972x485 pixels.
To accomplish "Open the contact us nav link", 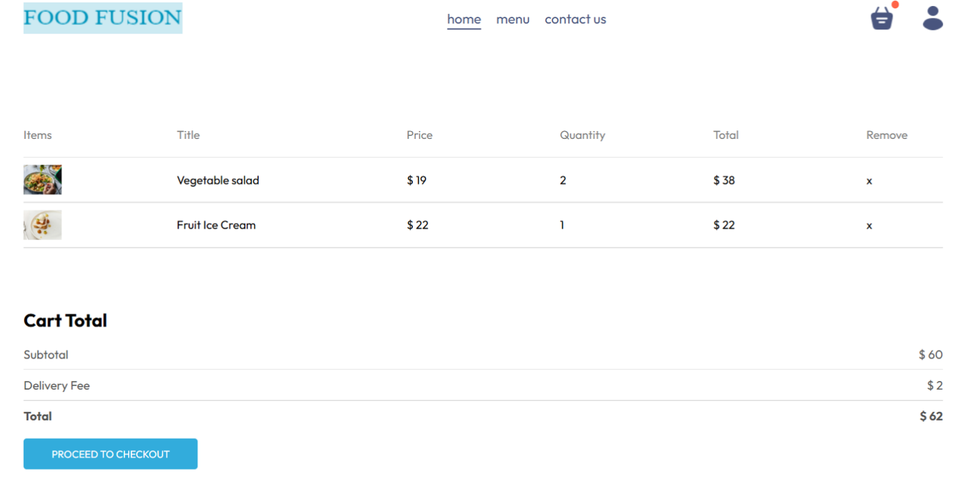I will (x=575, y=19).
